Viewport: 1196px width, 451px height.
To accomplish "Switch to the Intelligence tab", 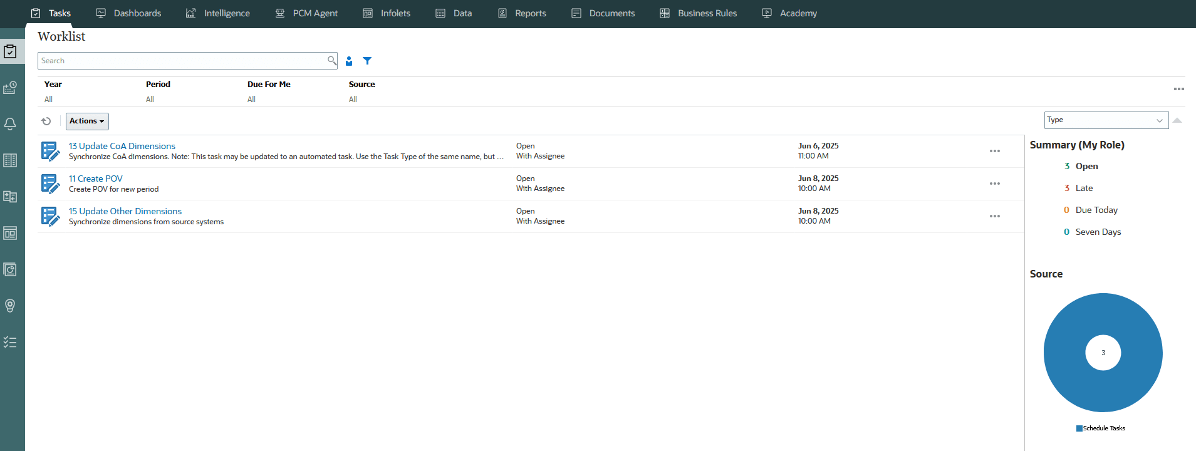I will point(218,13).
